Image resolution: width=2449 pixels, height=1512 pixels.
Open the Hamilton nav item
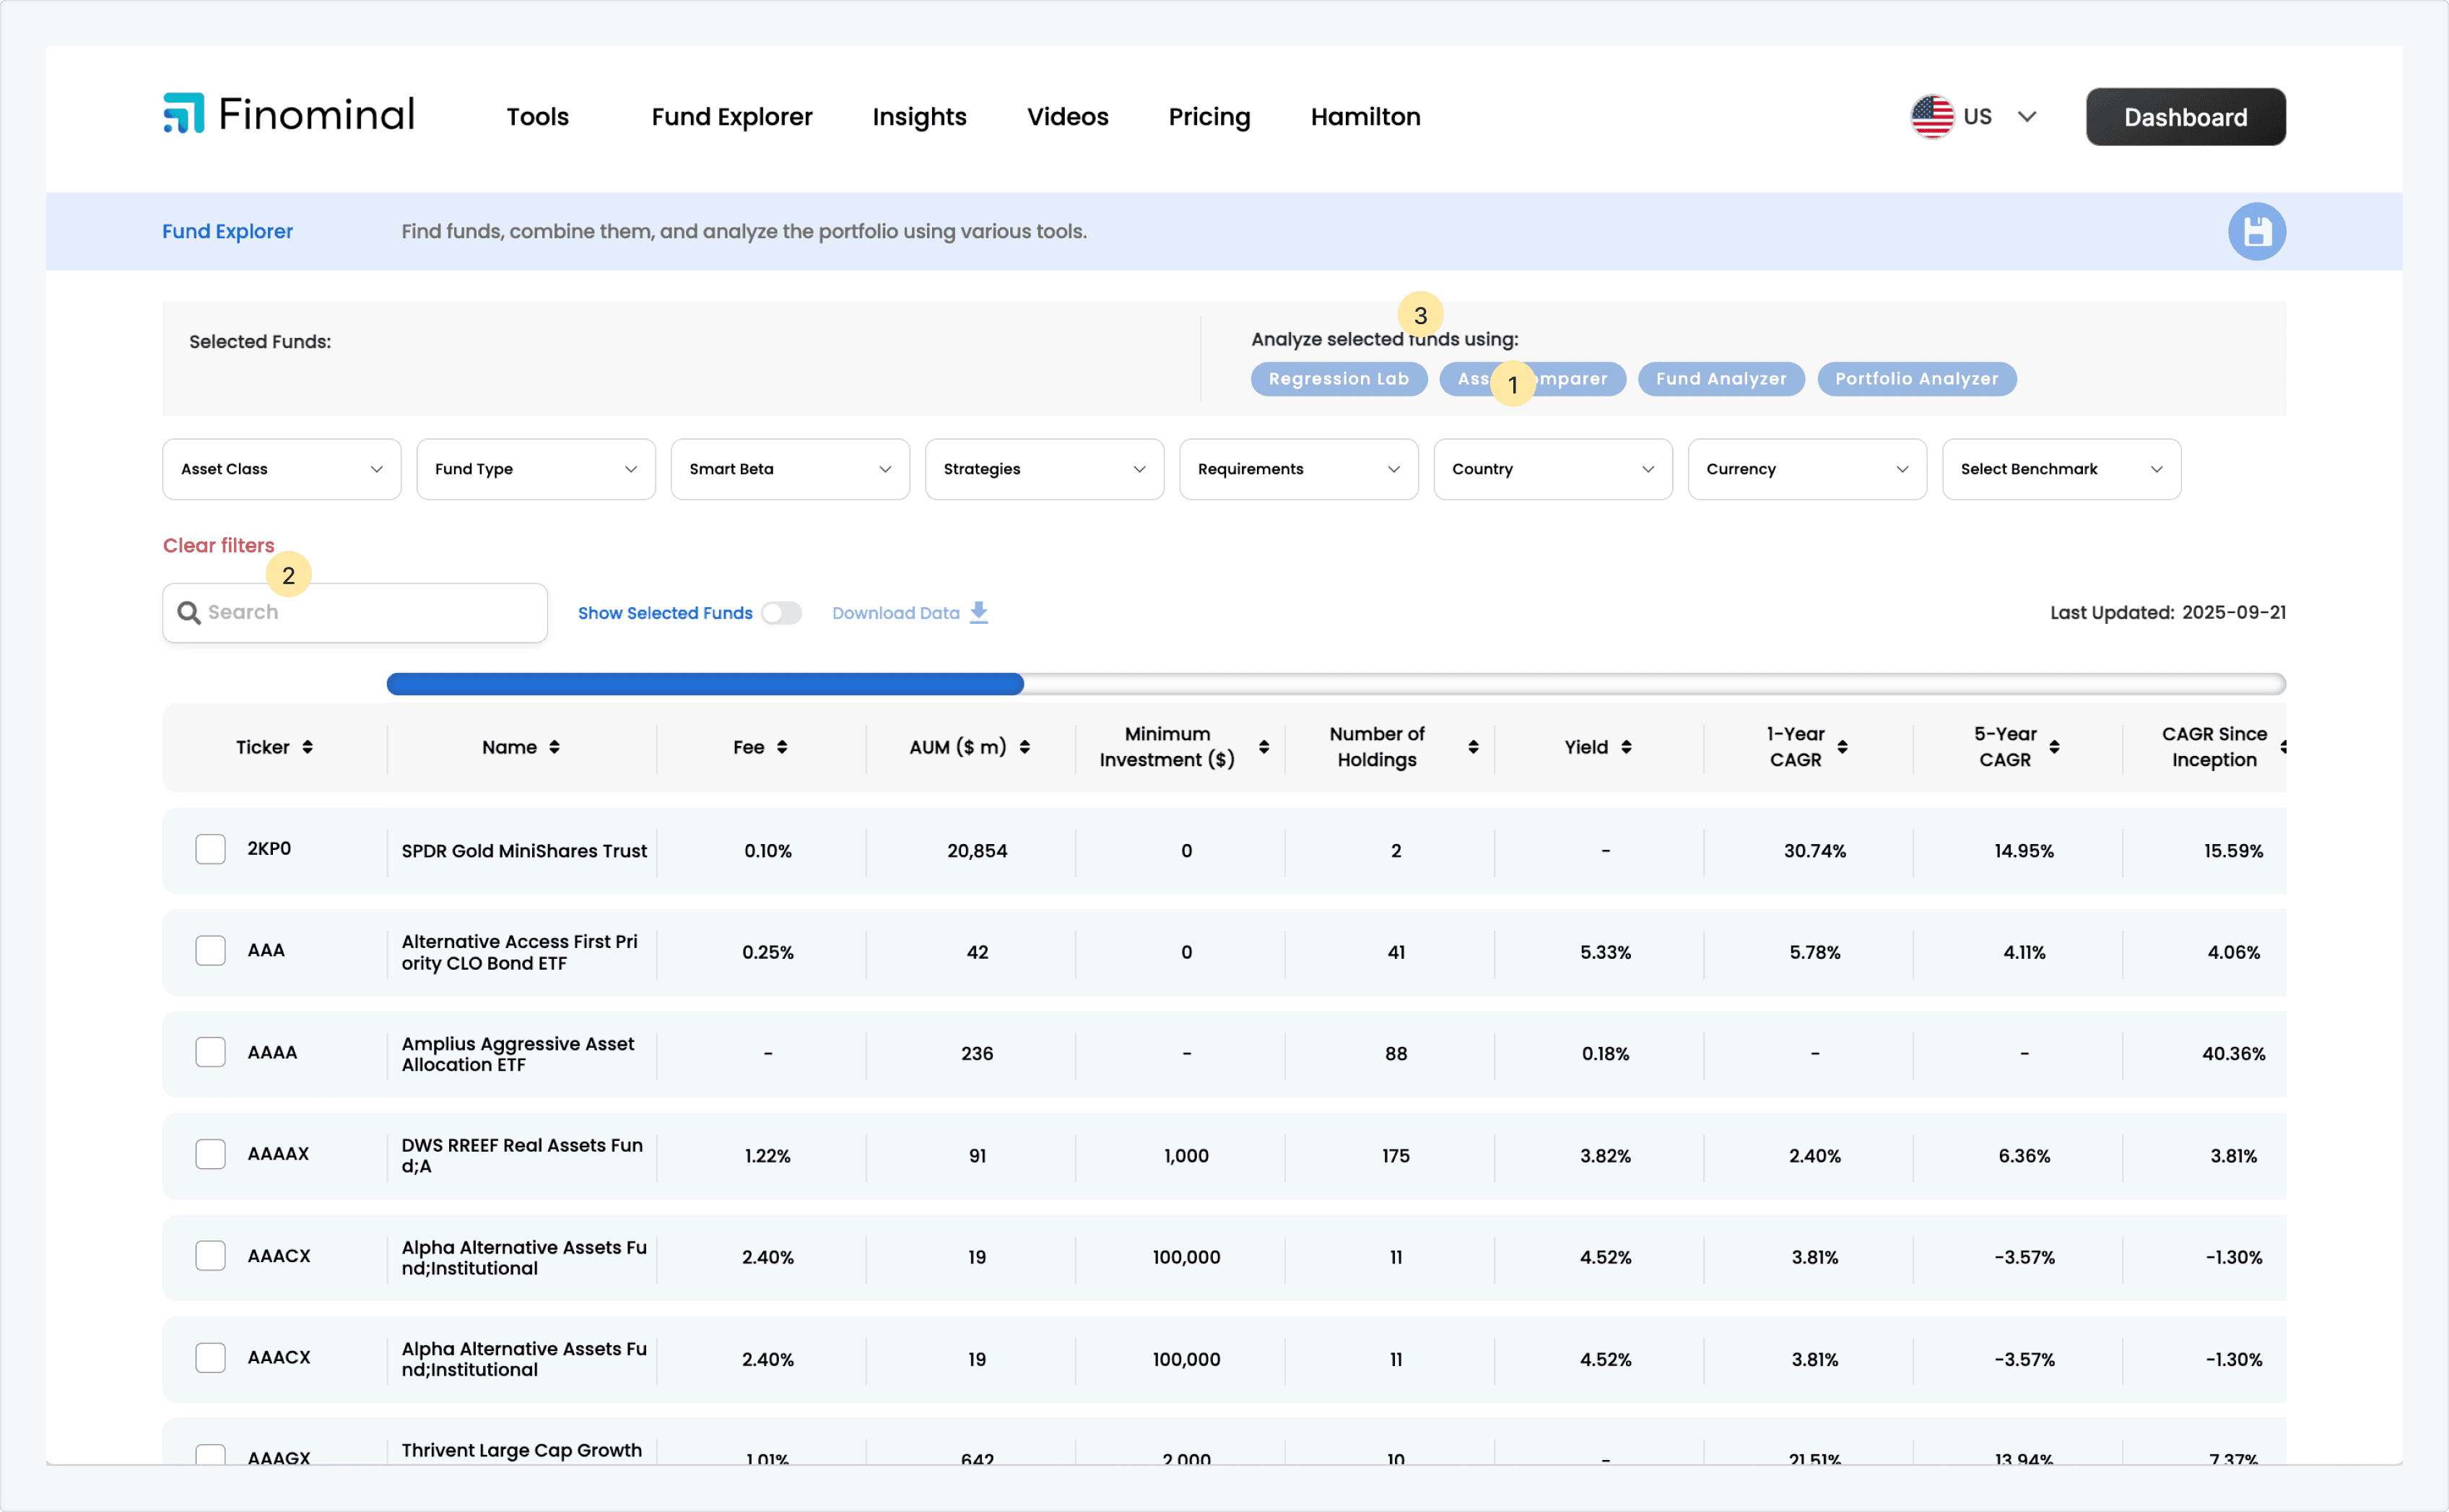[1365, 117]
